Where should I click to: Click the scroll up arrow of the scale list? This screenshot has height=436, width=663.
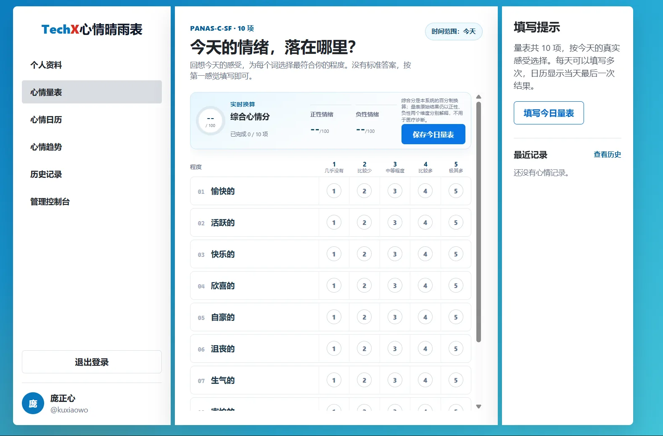[478, 97]
